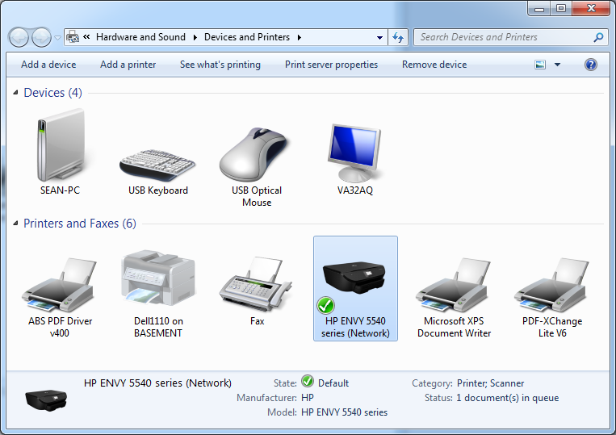This screenshot has width=616, height=435.
Task: Click the Refresh button beside address bar
Action: point(398,38)
